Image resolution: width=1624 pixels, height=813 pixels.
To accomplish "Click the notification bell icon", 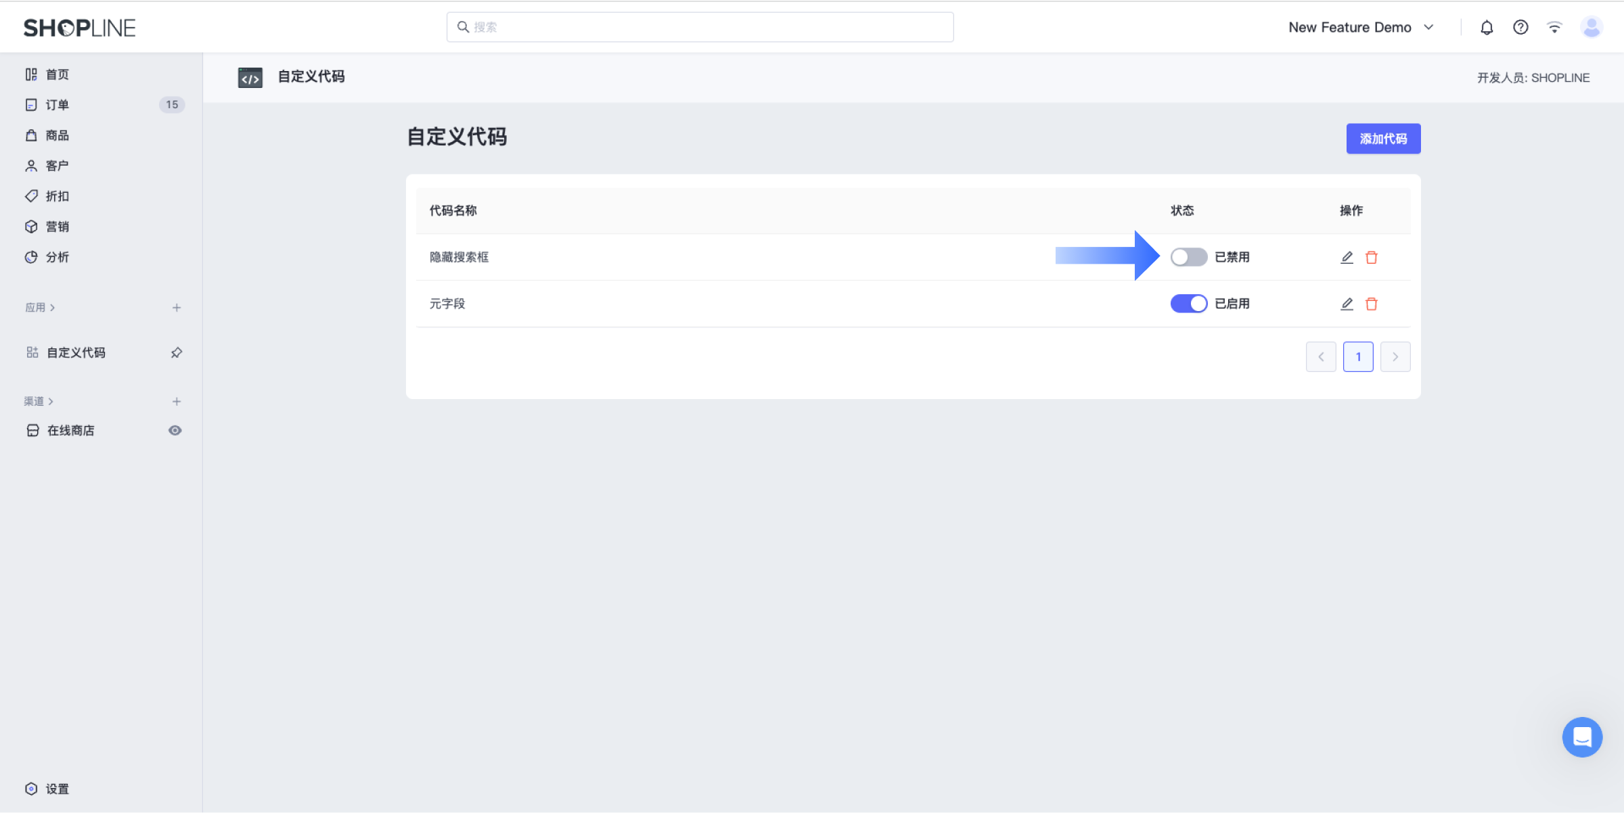I will click(x=1486, y=27).
